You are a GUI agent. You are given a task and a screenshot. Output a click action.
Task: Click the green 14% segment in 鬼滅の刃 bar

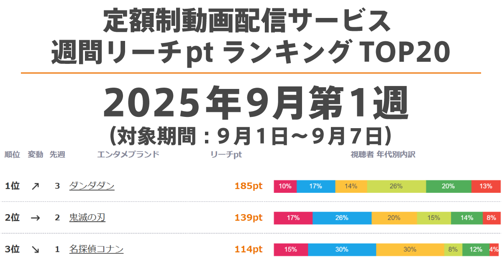tap(467, 217)
